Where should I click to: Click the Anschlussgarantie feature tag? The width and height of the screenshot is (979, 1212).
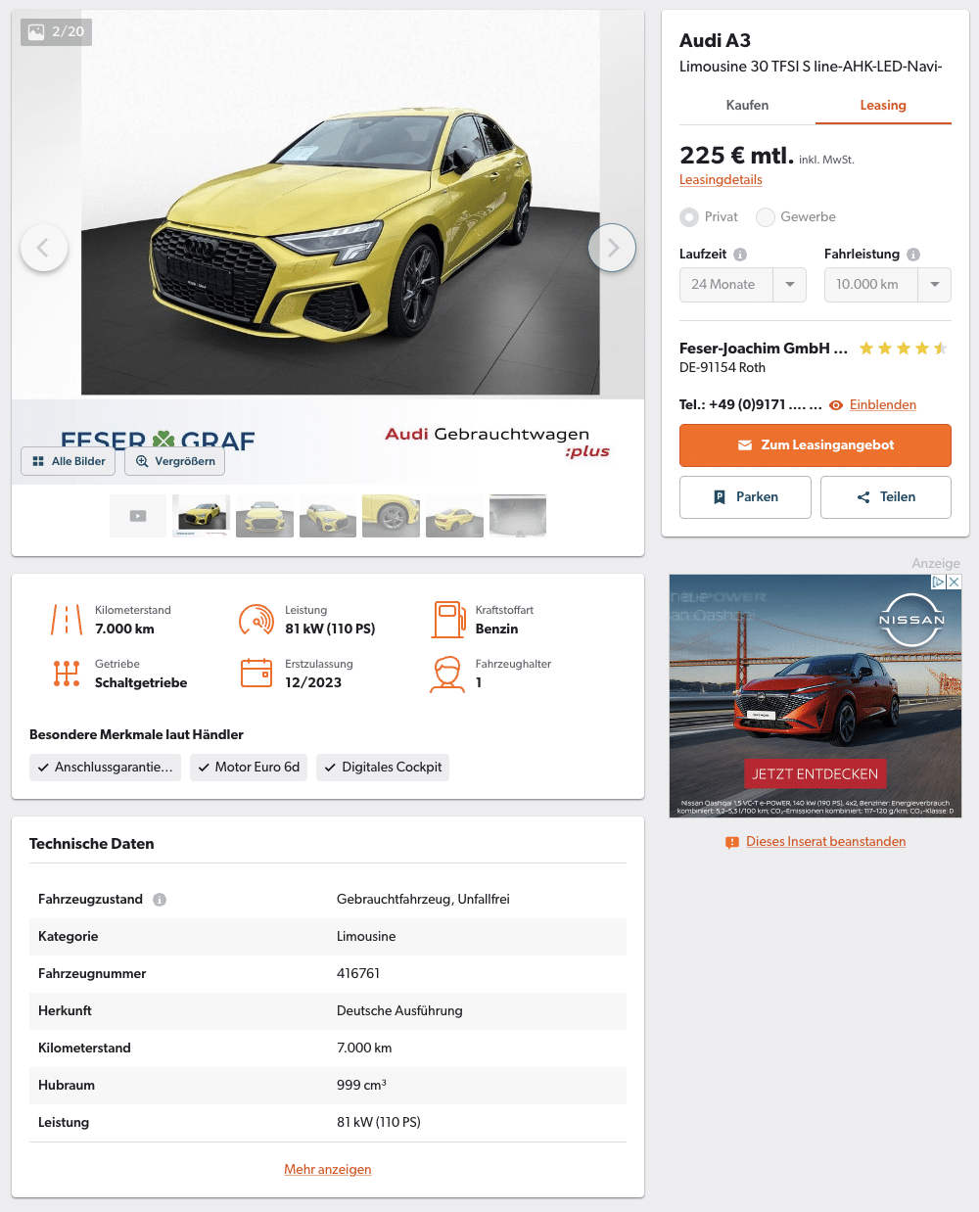105,768
